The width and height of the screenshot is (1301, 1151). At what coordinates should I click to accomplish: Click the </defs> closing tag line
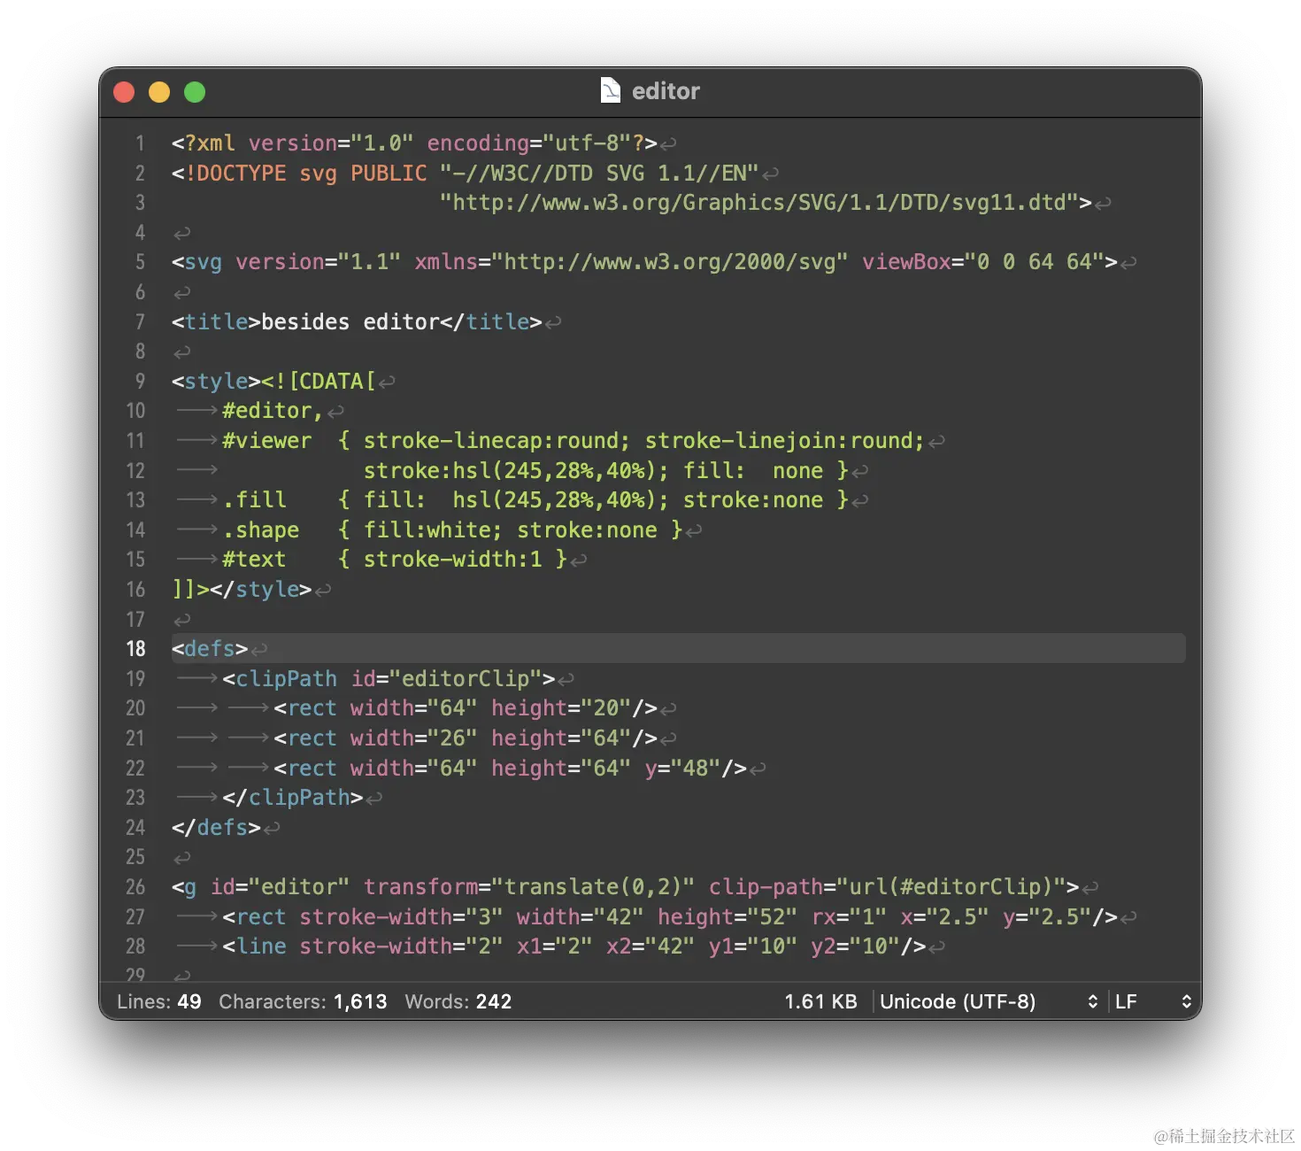click(x=226, y=828)
